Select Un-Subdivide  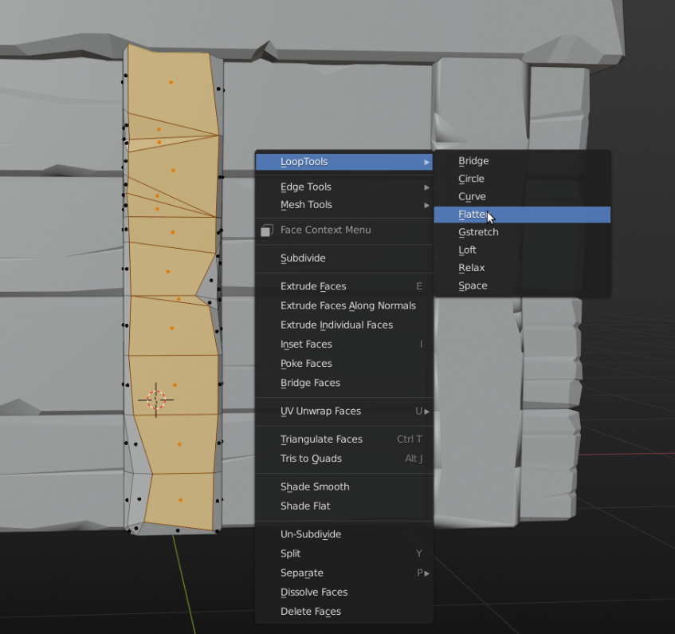344,534
